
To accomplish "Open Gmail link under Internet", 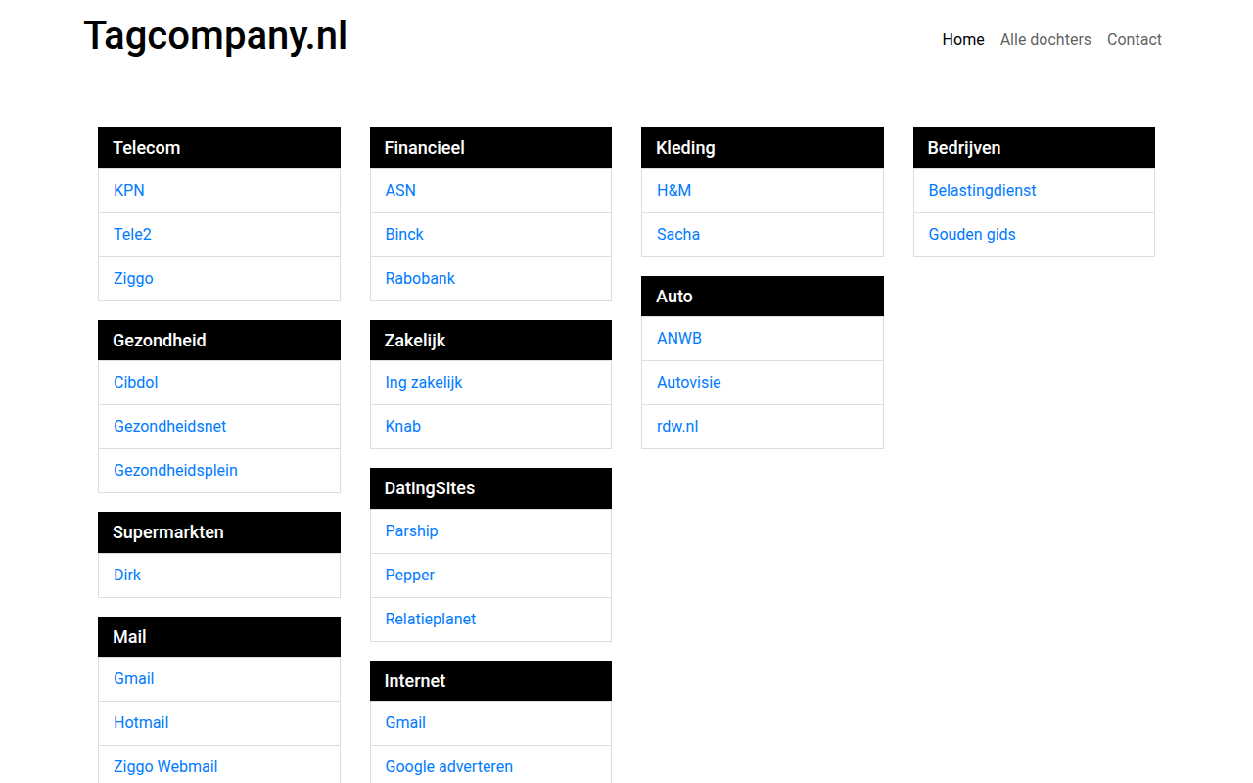I will 405,722.
